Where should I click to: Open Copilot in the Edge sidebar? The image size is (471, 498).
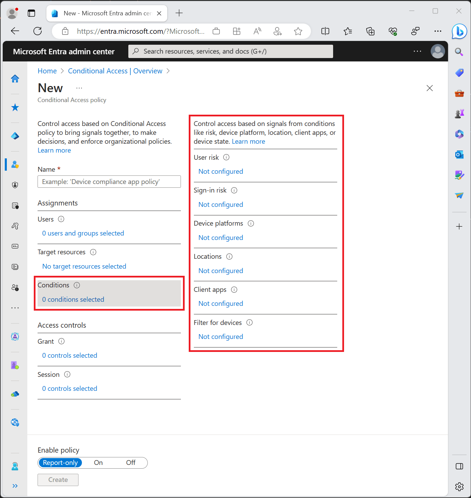pos(459,31)
